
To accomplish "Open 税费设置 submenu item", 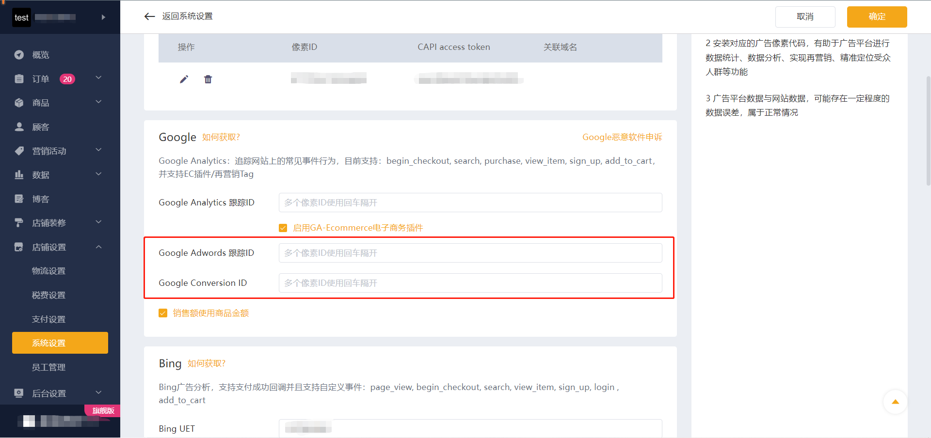I will [x=48, y=295].
